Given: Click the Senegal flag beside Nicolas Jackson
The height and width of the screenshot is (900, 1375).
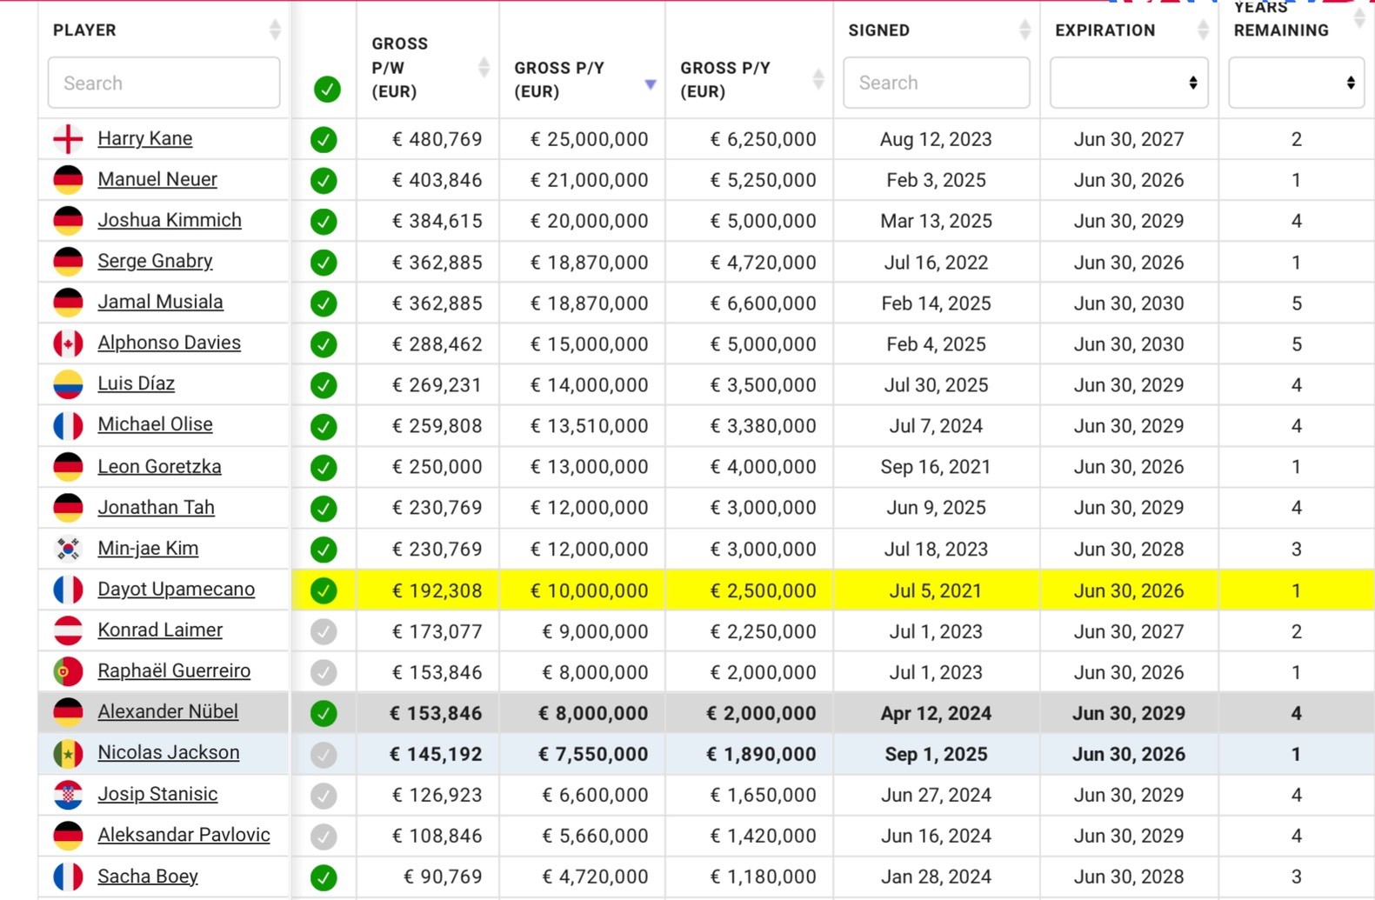Looking at the screenshot, I should pyautogui.click(x=68, y=753).
